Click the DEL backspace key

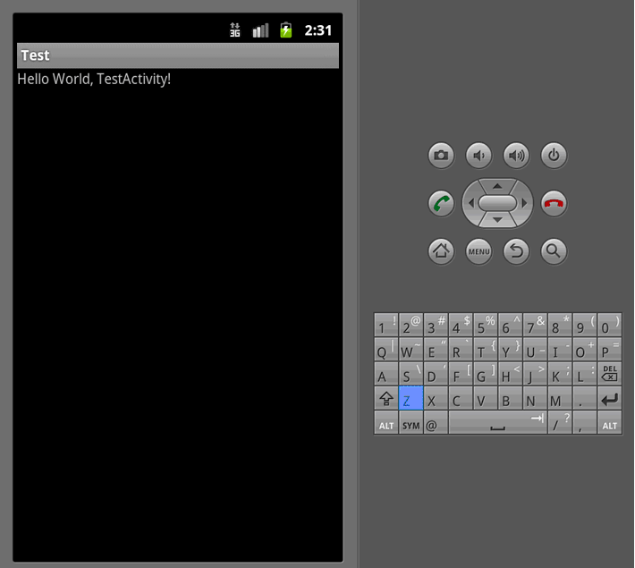[x=609, y=374]
